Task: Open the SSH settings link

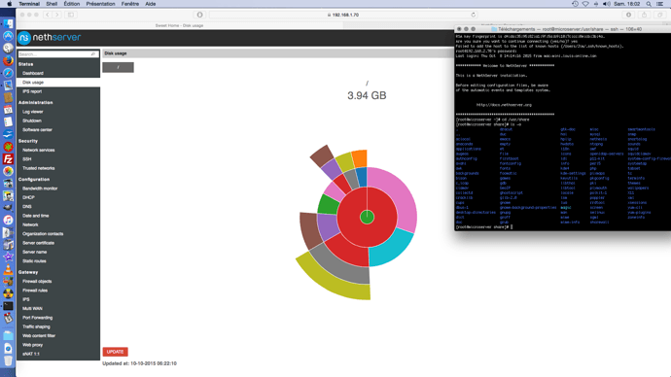Action: (x=27, y=159)
